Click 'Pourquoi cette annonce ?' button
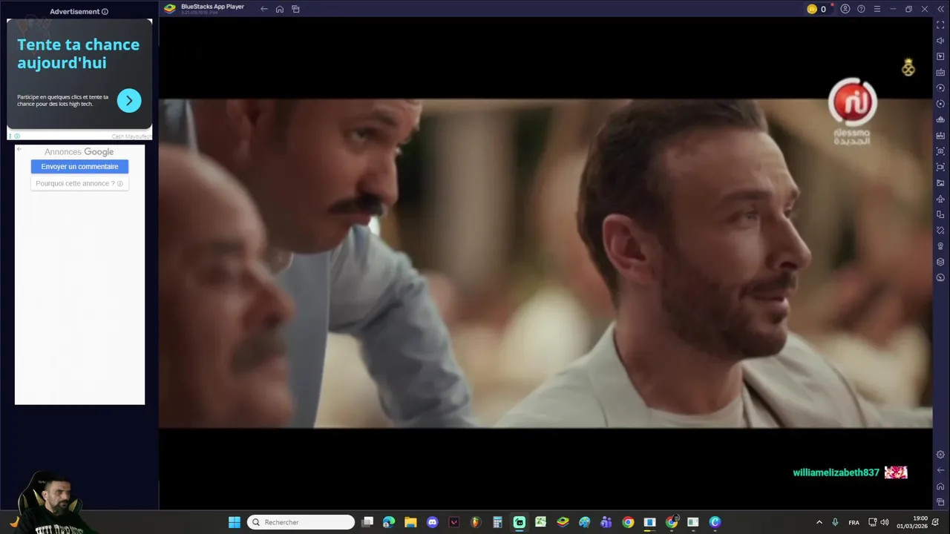The image size is (950, 534). [x=79, y=183]
